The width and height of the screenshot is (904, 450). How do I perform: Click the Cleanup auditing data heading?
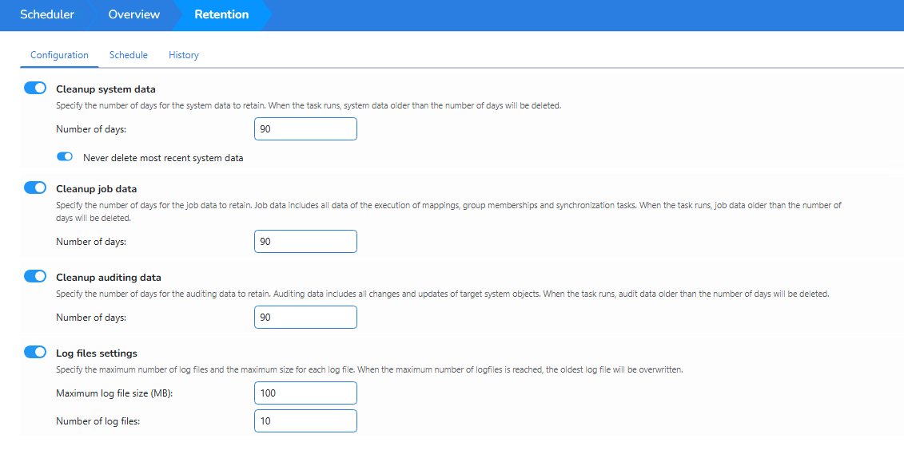pos(108,278)
